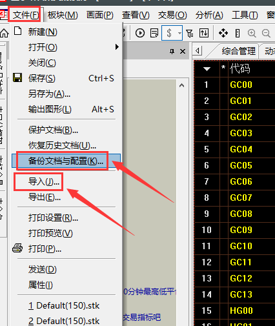Click the document list toolbar icon

point(154,33)
